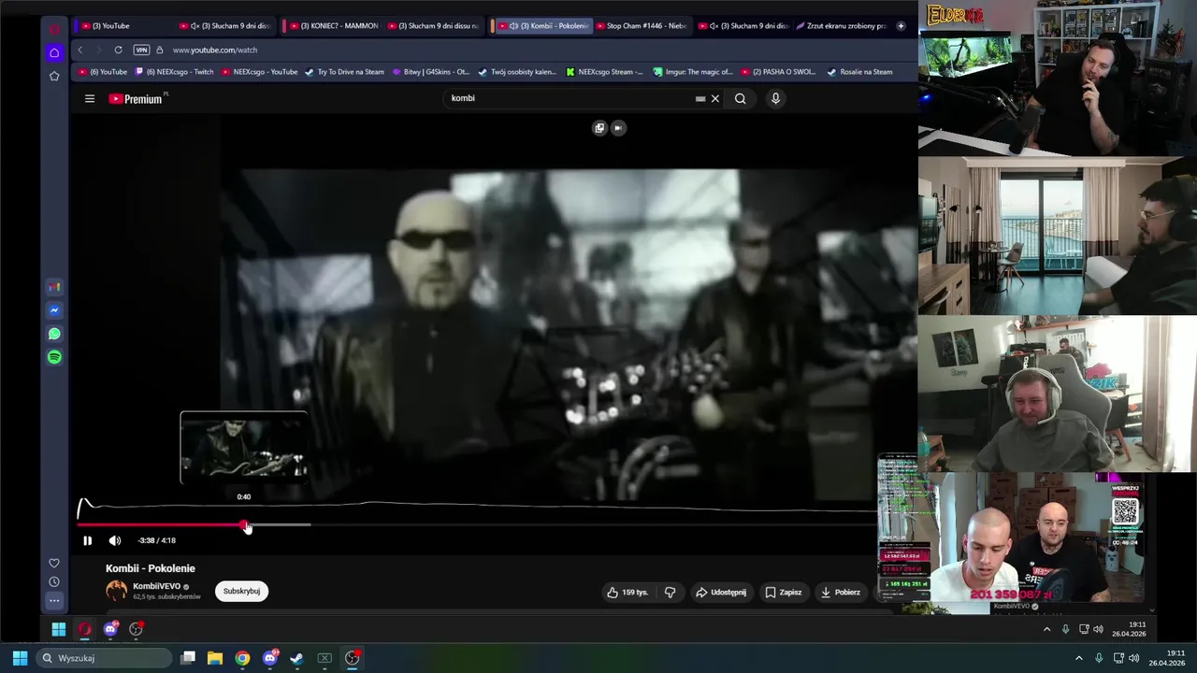The image size is (1197, 673).
Task: Open the sidebar heart favorites icon
Action: pyautogui.click(x=54, y=563)
